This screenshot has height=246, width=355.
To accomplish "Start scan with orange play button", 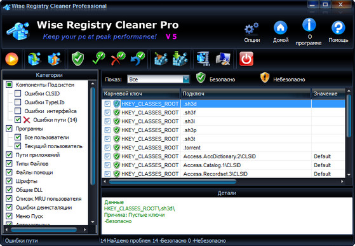I will tap(11, 59).
